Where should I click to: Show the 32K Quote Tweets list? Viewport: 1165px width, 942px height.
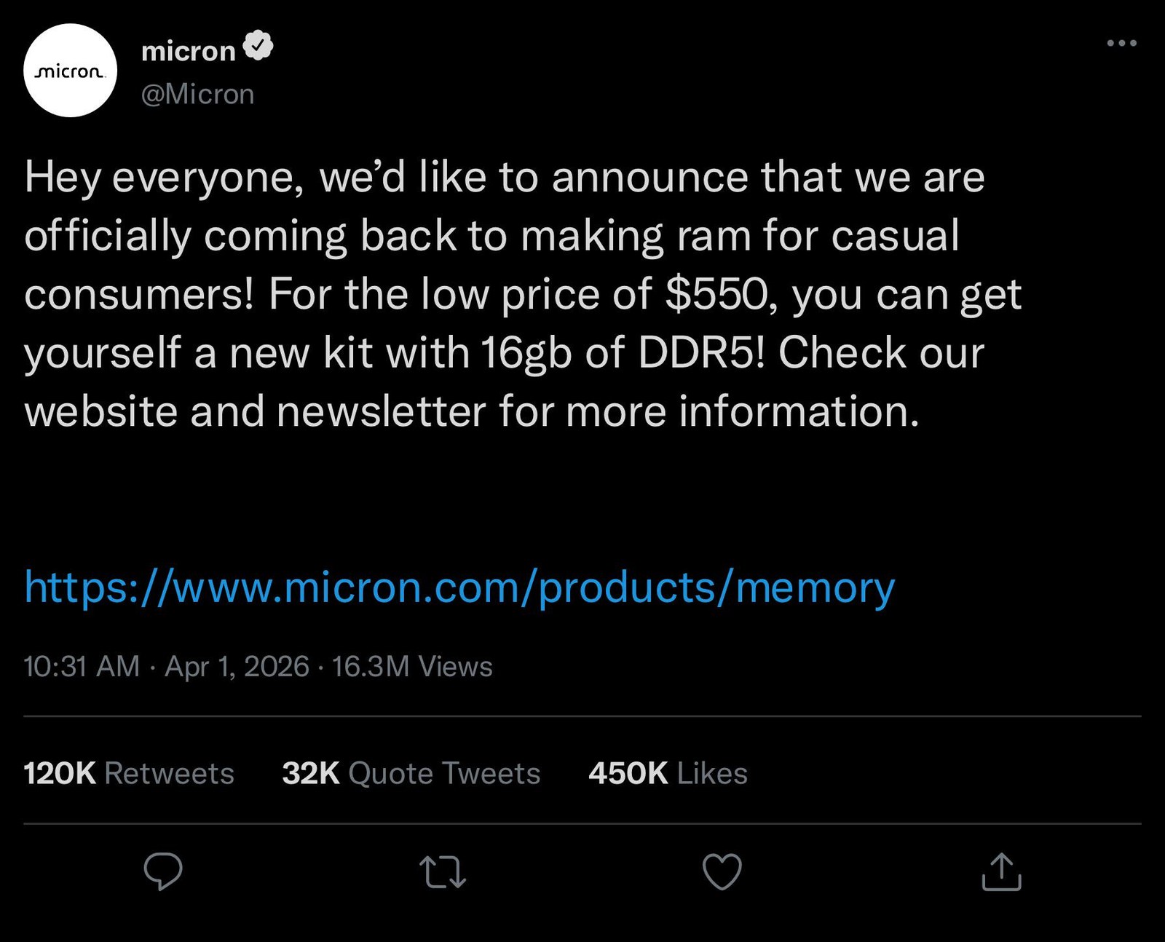point(411,773)
